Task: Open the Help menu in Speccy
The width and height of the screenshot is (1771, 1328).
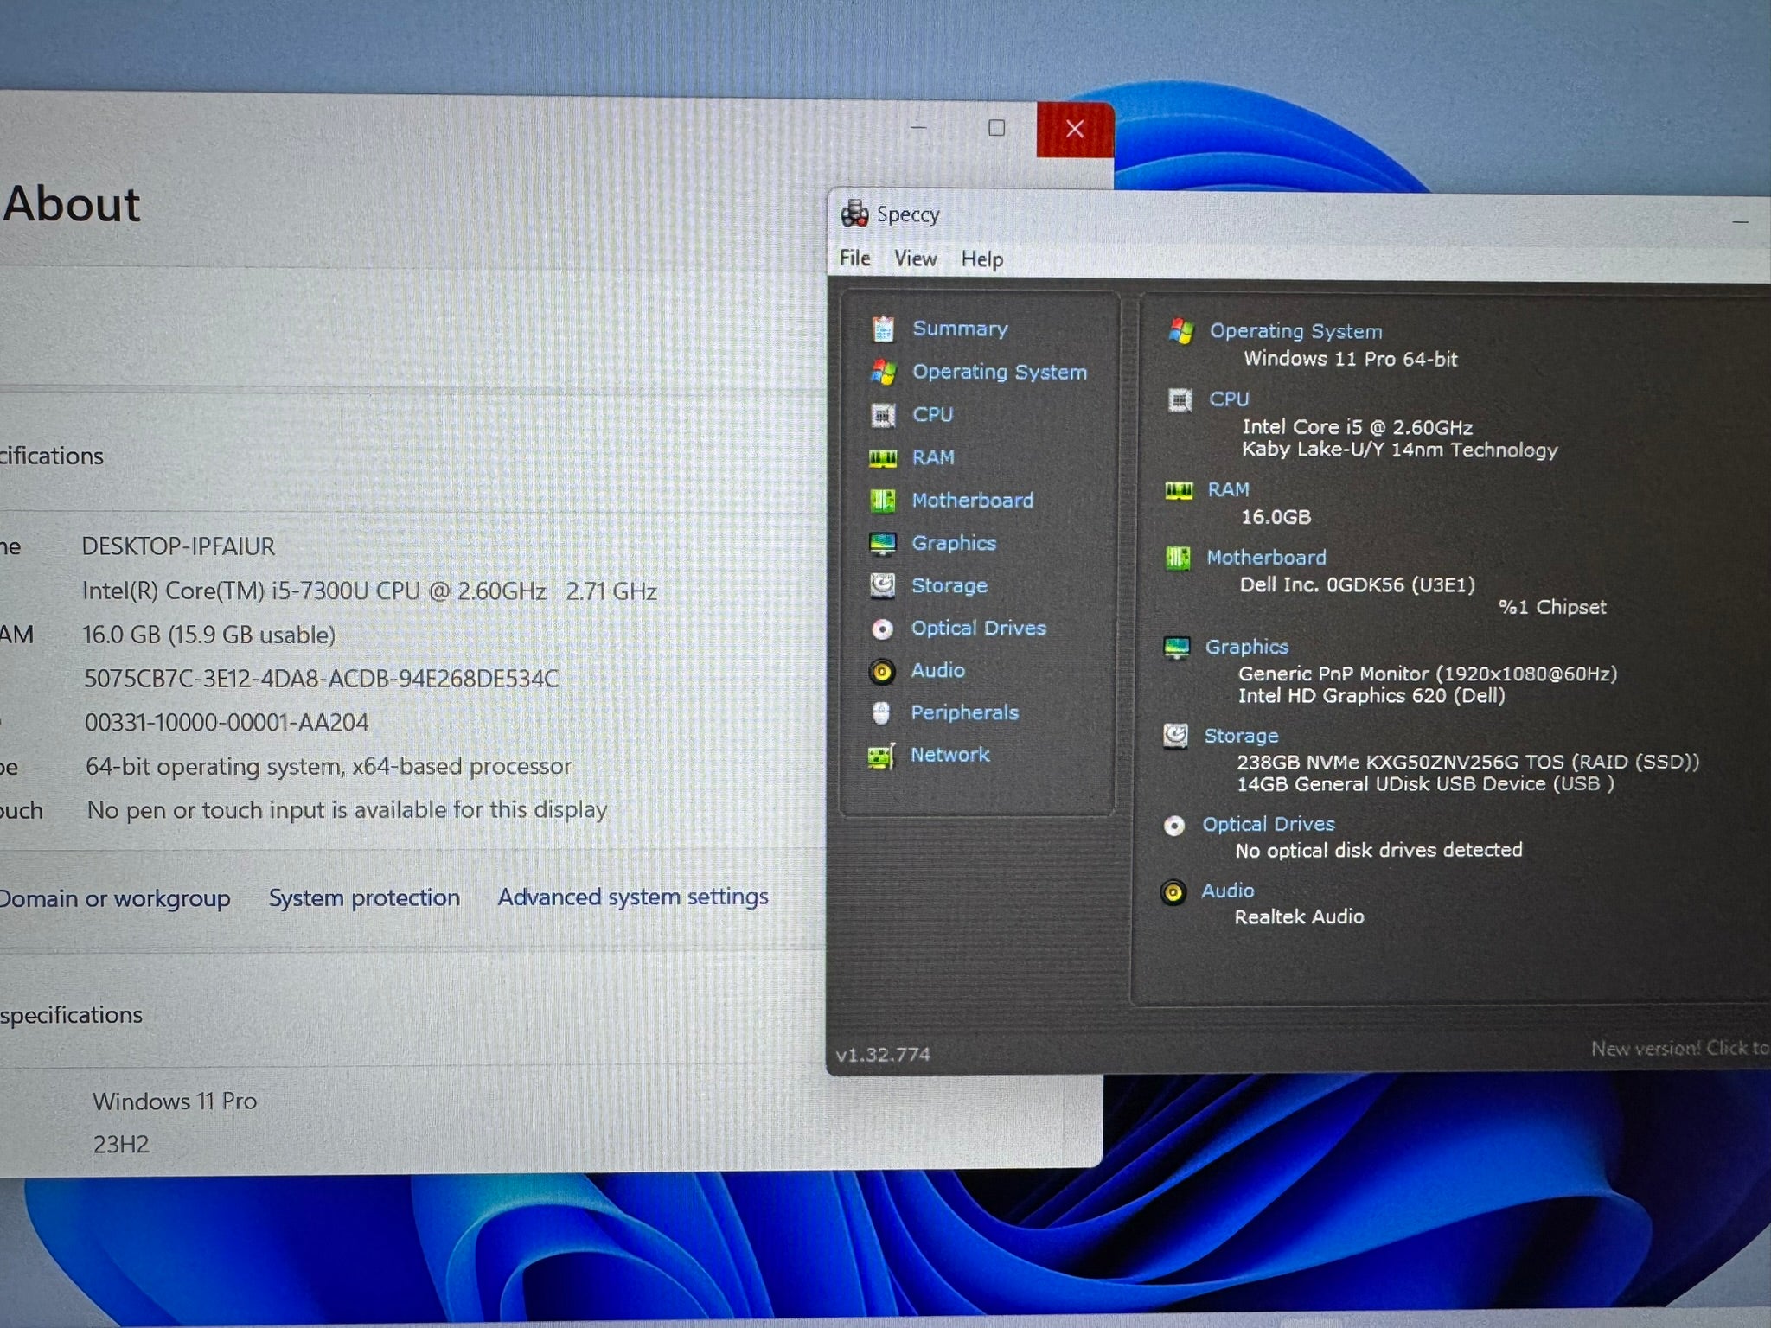Action: 983,257
